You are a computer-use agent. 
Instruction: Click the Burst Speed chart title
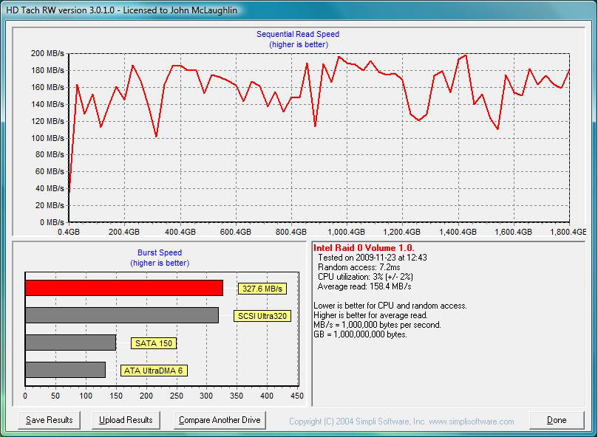point(160,252)
